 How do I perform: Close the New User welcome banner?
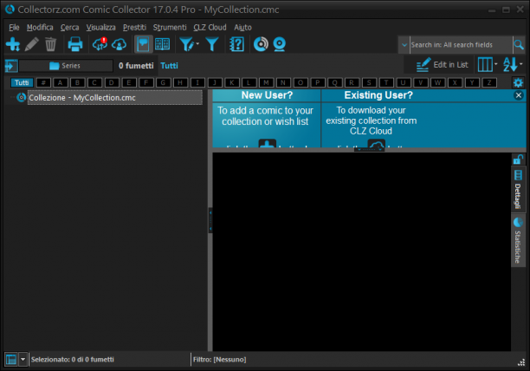519,95
